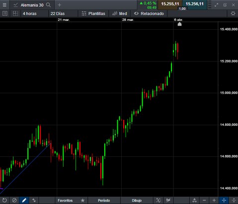The height and width of the screenshot is (204, 238).
Task: Open the chart layout grid icon
Action: click(x=15, y=13)
